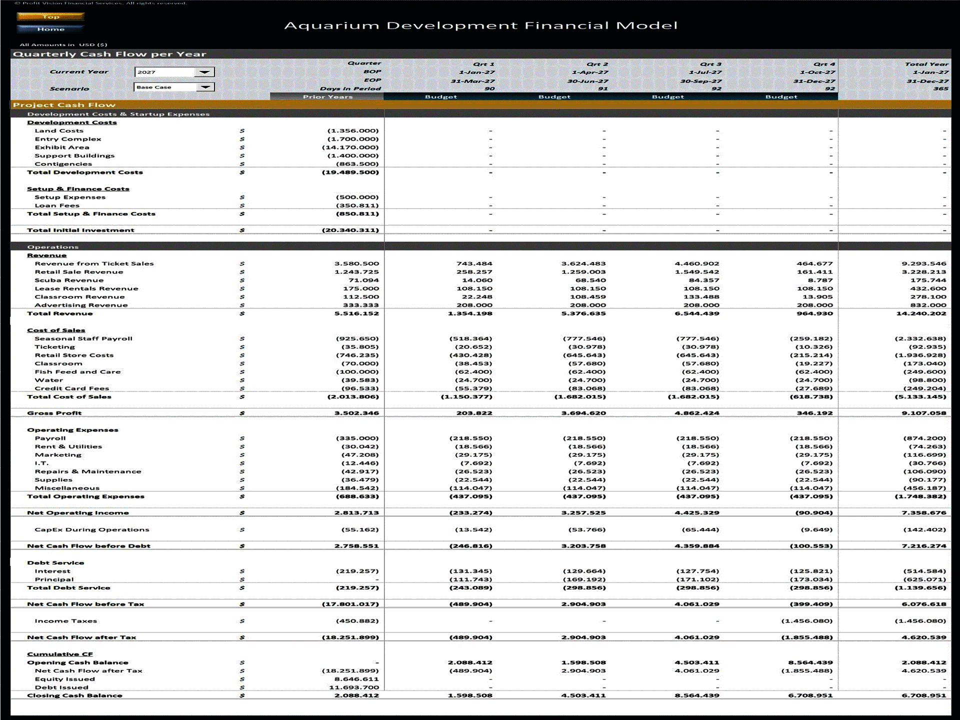Image resolution: width=960 pixels, height=720 pixels.
Task: Click Net Cash Flow after Tax 4.620.539
Action: pyautogui.click(x=924, y=637)
